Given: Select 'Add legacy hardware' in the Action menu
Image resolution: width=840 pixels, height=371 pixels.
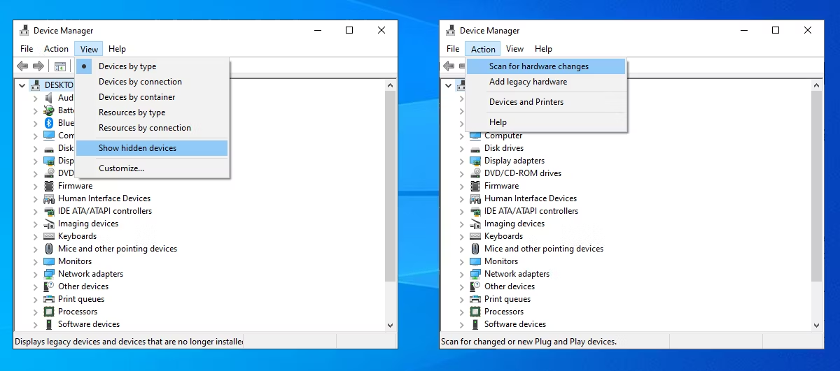Looking at the screenshot, I should coord(528,82).
